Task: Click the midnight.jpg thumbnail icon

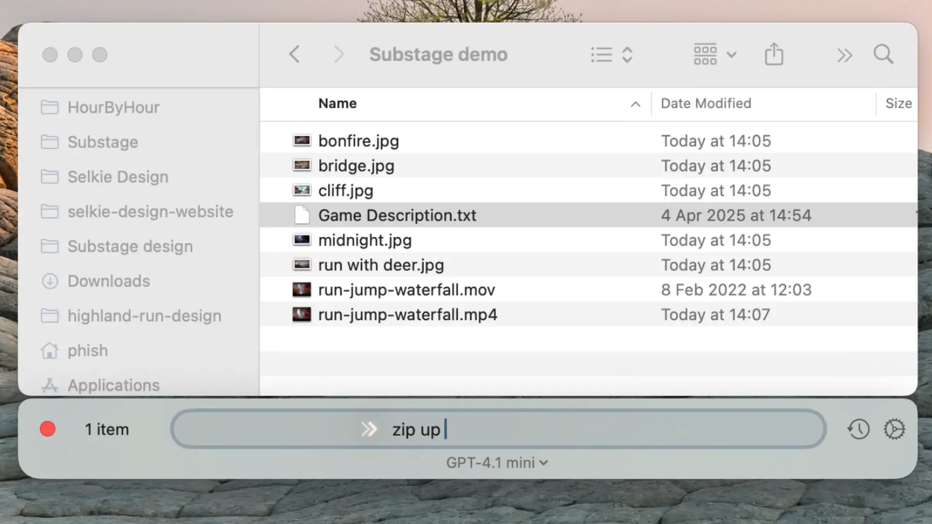Action: pos(301,240)
